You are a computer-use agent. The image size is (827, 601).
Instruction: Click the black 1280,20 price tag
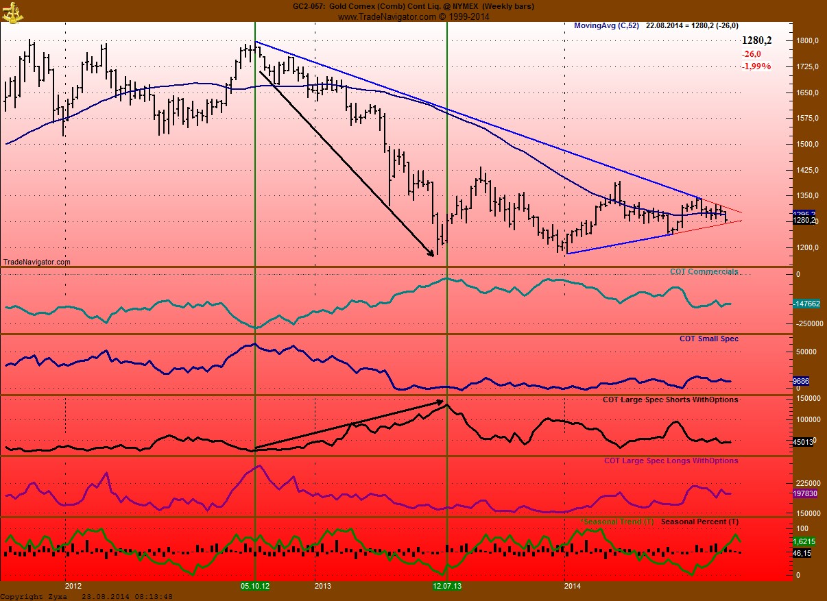(x=804, y=221)
